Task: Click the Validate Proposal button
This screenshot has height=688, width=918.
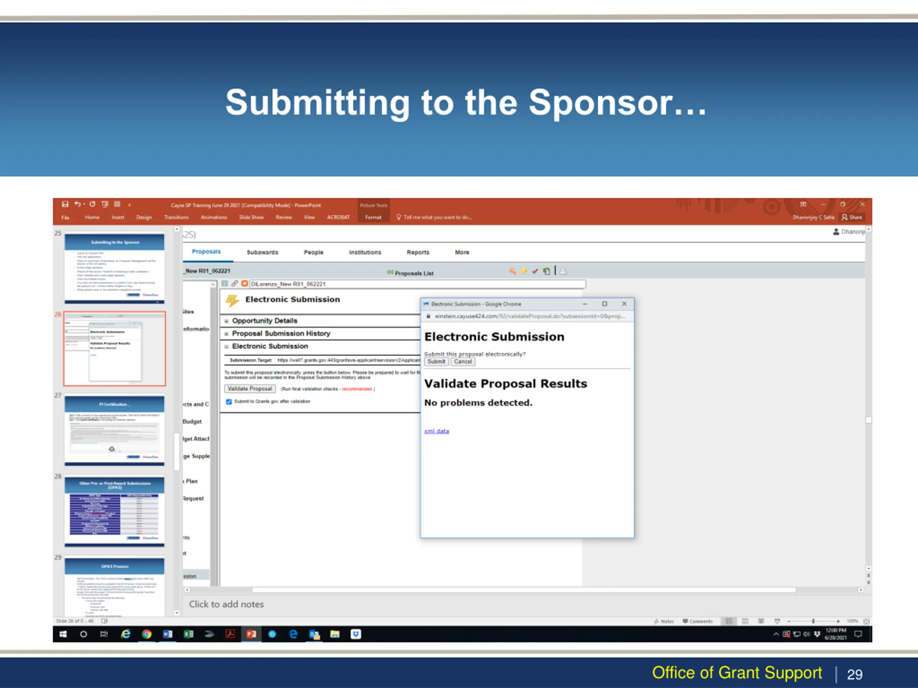Action: coord(250,388)
